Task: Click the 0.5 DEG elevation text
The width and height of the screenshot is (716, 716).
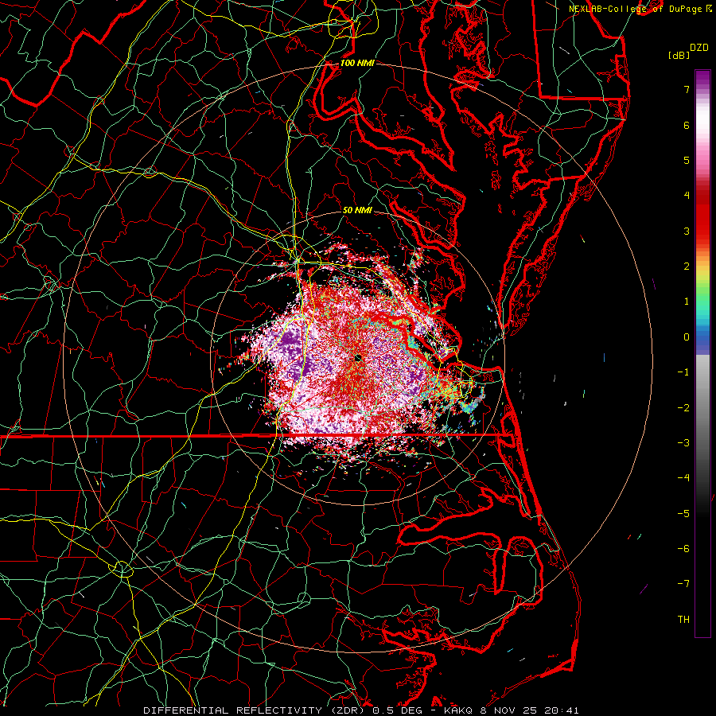Action: click(x=397, y=710)
